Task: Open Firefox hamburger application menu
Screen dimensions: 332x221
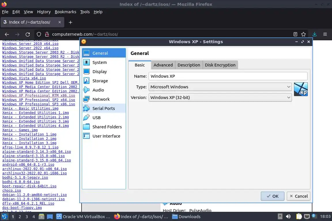Action: point(325,34)
